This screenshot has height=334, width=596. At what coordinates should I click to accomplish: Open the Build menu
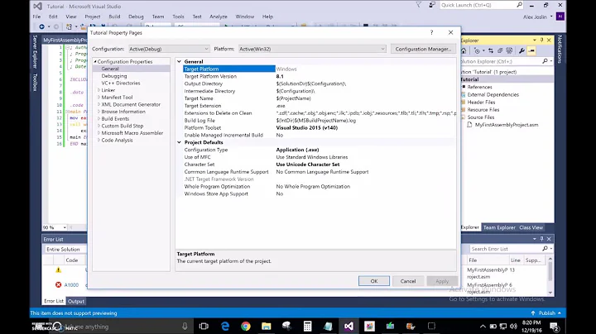coord(114,17)
